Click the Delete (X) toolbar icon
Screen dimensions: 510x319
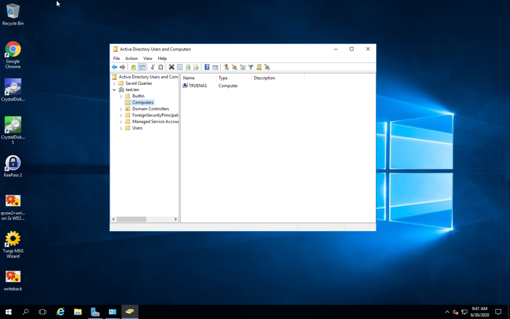point(171,67)
